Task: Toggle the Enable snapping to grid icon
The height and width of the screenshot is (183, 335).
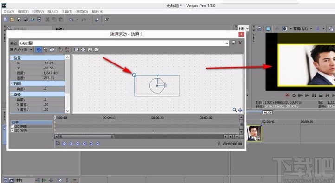Action: pyautogui.click(x=45, y=50)
